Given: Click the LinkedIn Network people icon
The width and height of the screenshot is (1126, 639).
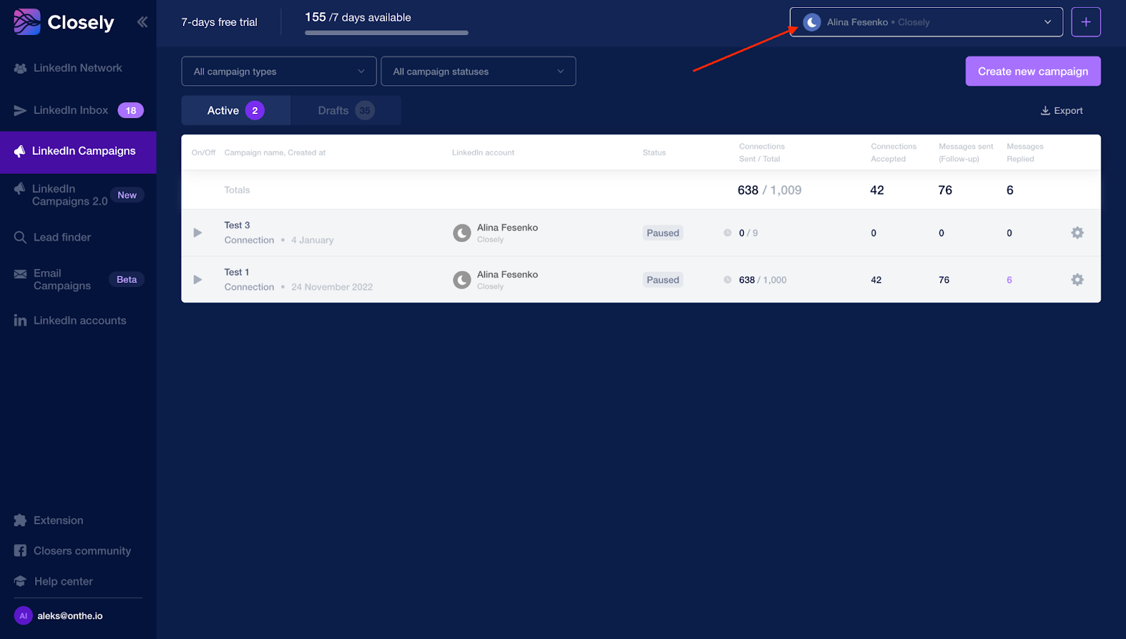Looking at the screenshot, I should (x=20, y=68).
